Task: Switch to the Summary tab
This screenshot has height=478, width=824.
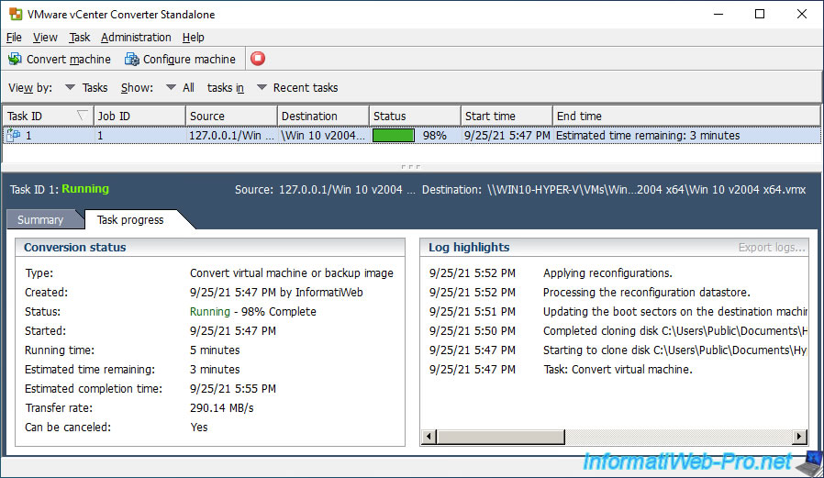Action: tap(40, 219)
